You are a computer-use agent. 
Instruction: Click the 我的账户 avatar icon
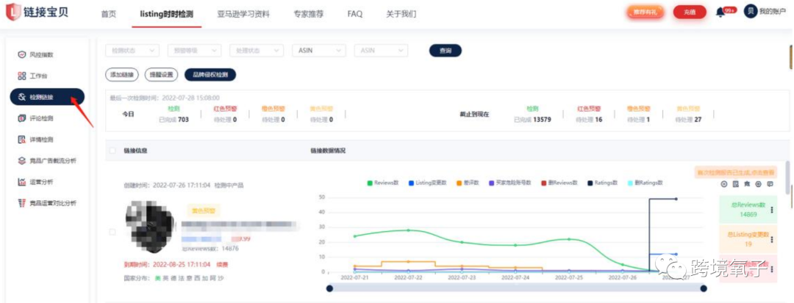click(x=751, y=11)
